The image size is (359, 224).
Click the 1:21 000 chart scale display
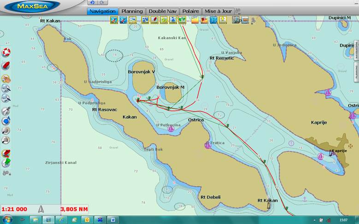click(14, 209)
